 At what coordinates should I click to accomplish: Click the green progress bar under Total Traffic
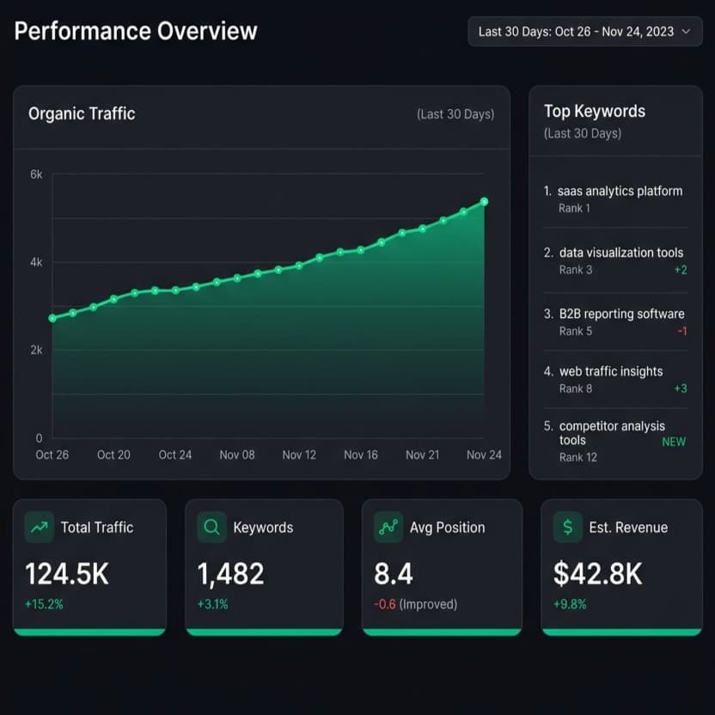[90, 632]
